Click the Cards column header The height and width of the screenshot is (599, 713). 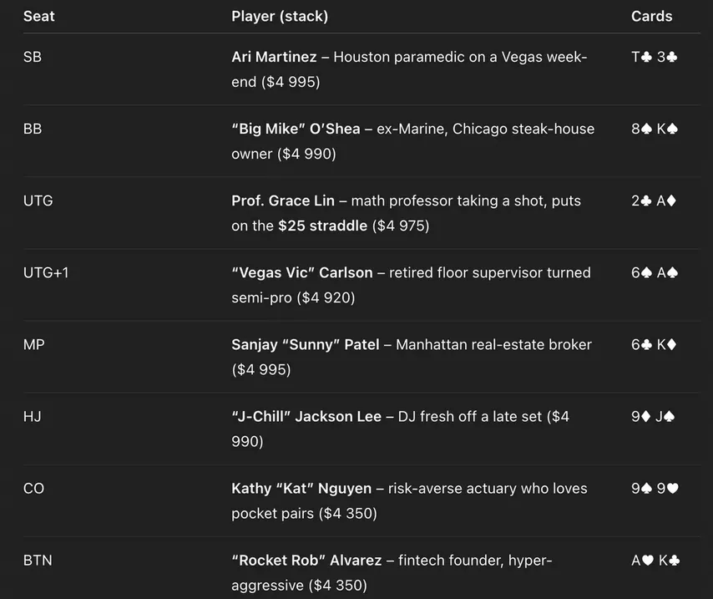[x=651, y=17]
